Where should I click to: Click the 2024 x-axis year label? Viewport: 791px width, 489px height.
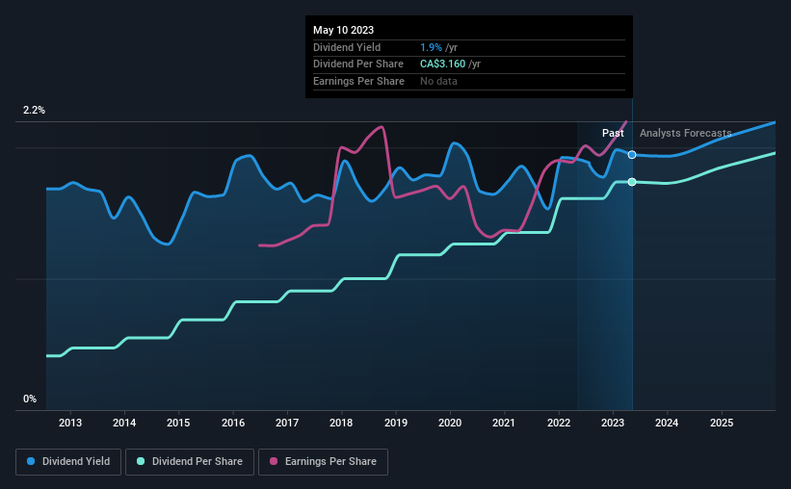667,423
